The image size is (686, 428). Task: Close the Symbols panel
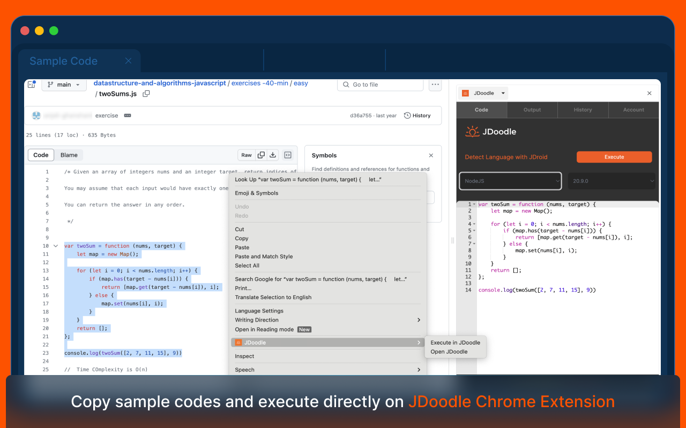coord(431,156)
